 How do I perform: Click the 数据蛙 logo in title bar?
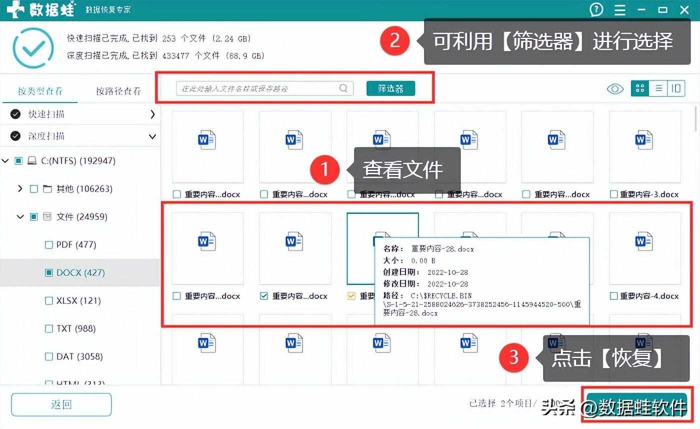point(40,9)
